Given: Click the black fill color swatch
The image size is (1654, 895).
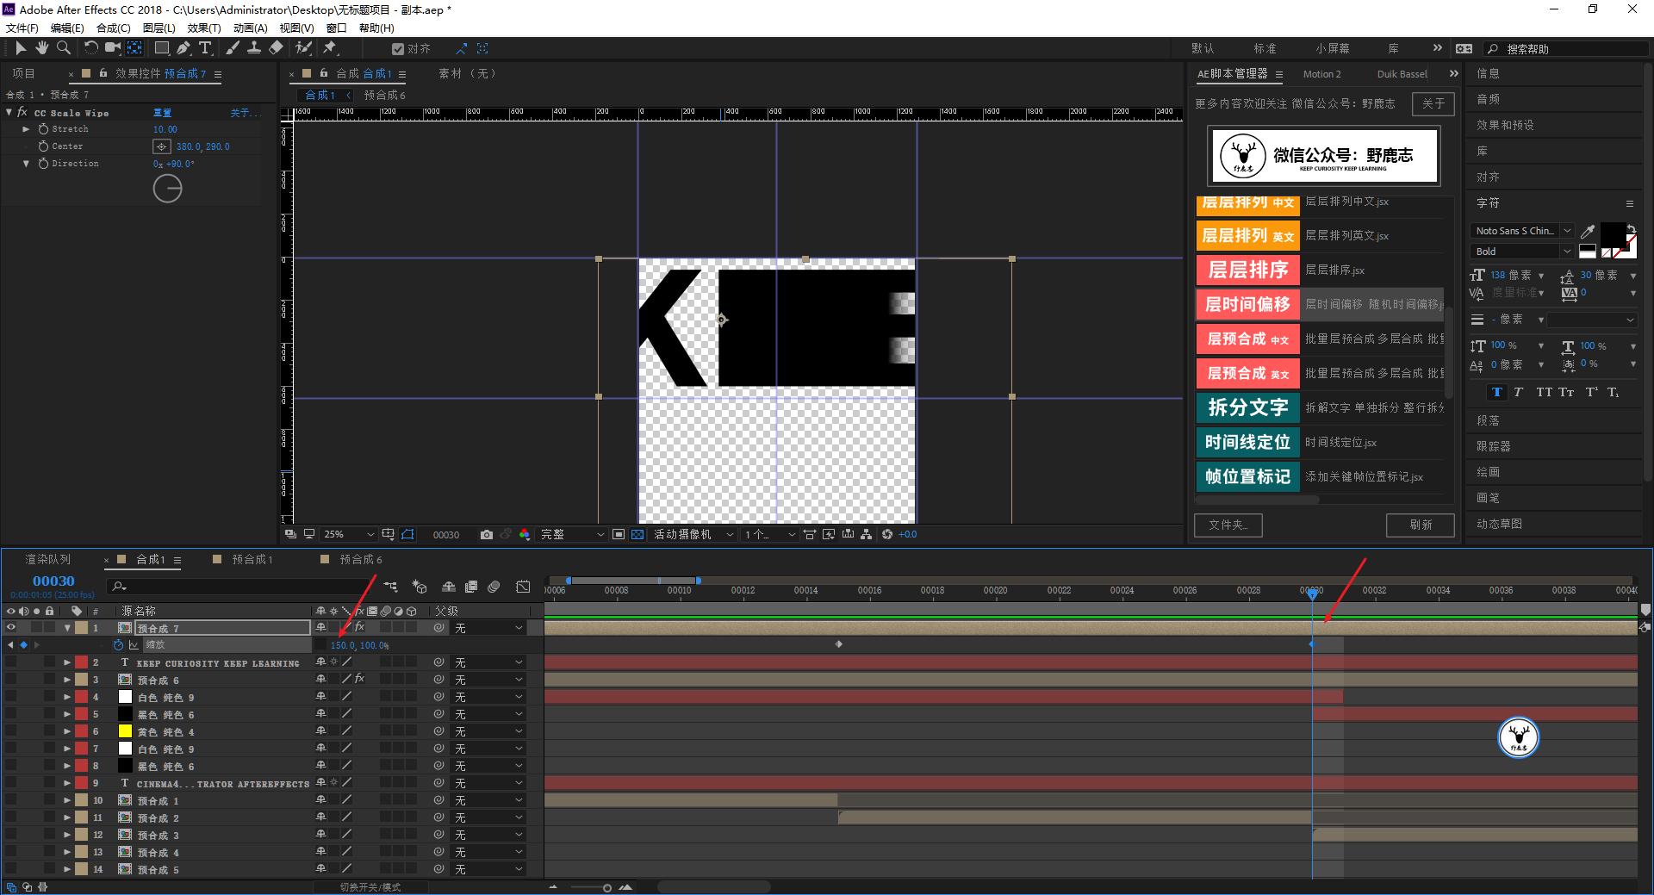Looking at the screenshot, I should pyautogui.click(x=1612, y=233).
